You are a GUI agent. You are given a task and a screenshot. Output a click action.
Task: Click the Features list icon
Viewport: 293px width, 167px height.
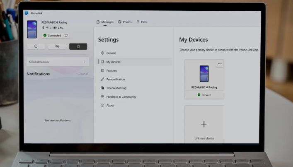click(x=102, y=70)
